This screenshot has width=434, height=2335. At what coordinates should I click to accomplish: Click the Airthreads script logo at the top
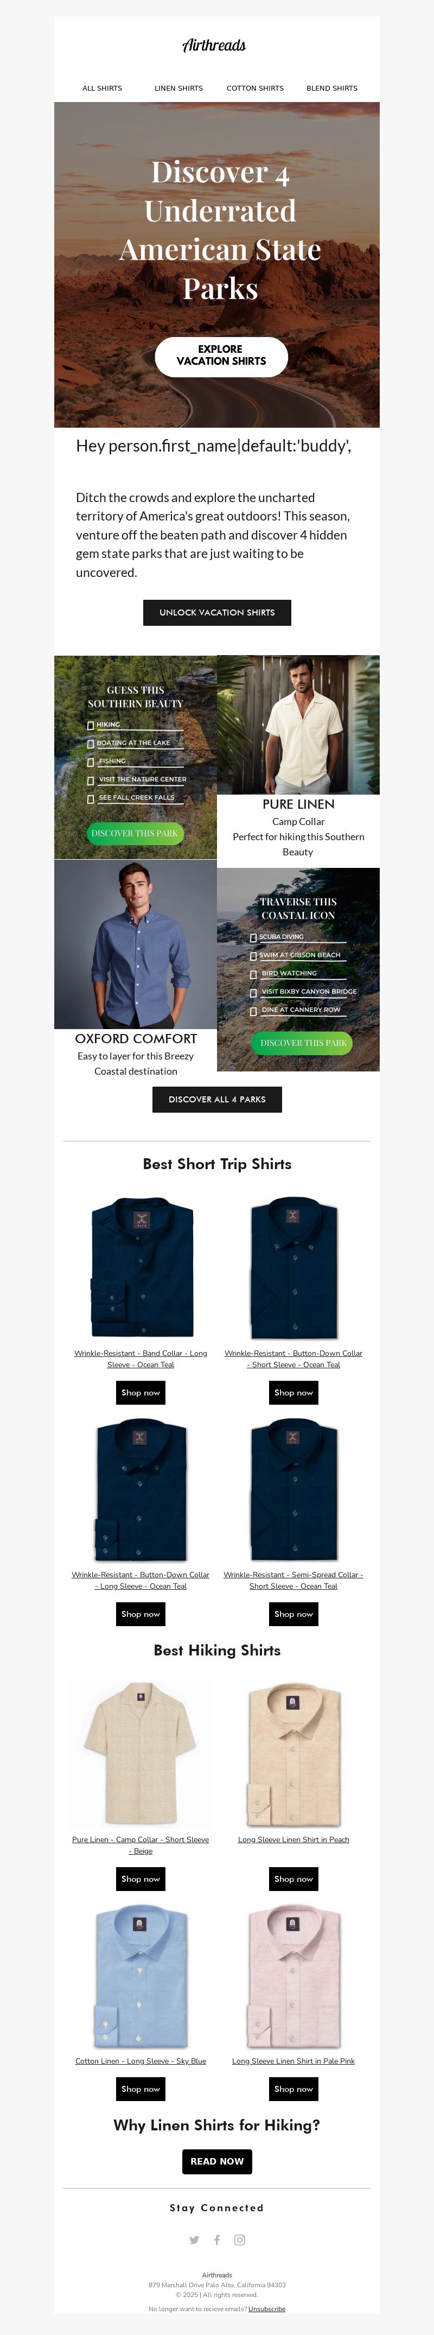click(x=214, y=46)
